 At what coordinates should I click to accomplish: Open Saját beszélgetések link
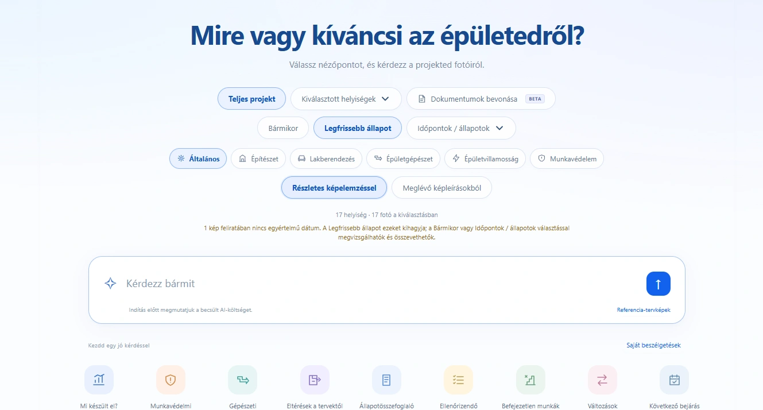pyautogui.click(x=653, y=345)
